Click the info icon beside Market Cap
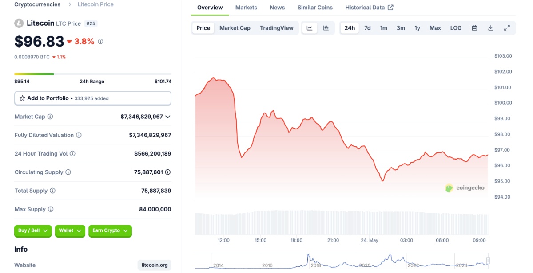 (50, 117)
